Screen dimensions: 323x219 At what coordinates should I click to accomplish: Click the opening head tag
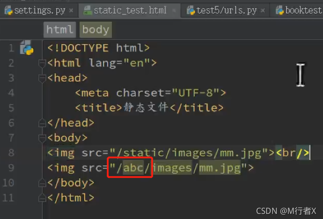[67, 78]
